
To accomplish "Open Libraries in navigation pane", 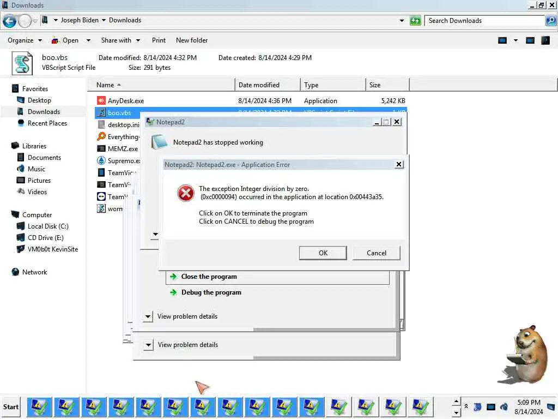I will point(34,146).
